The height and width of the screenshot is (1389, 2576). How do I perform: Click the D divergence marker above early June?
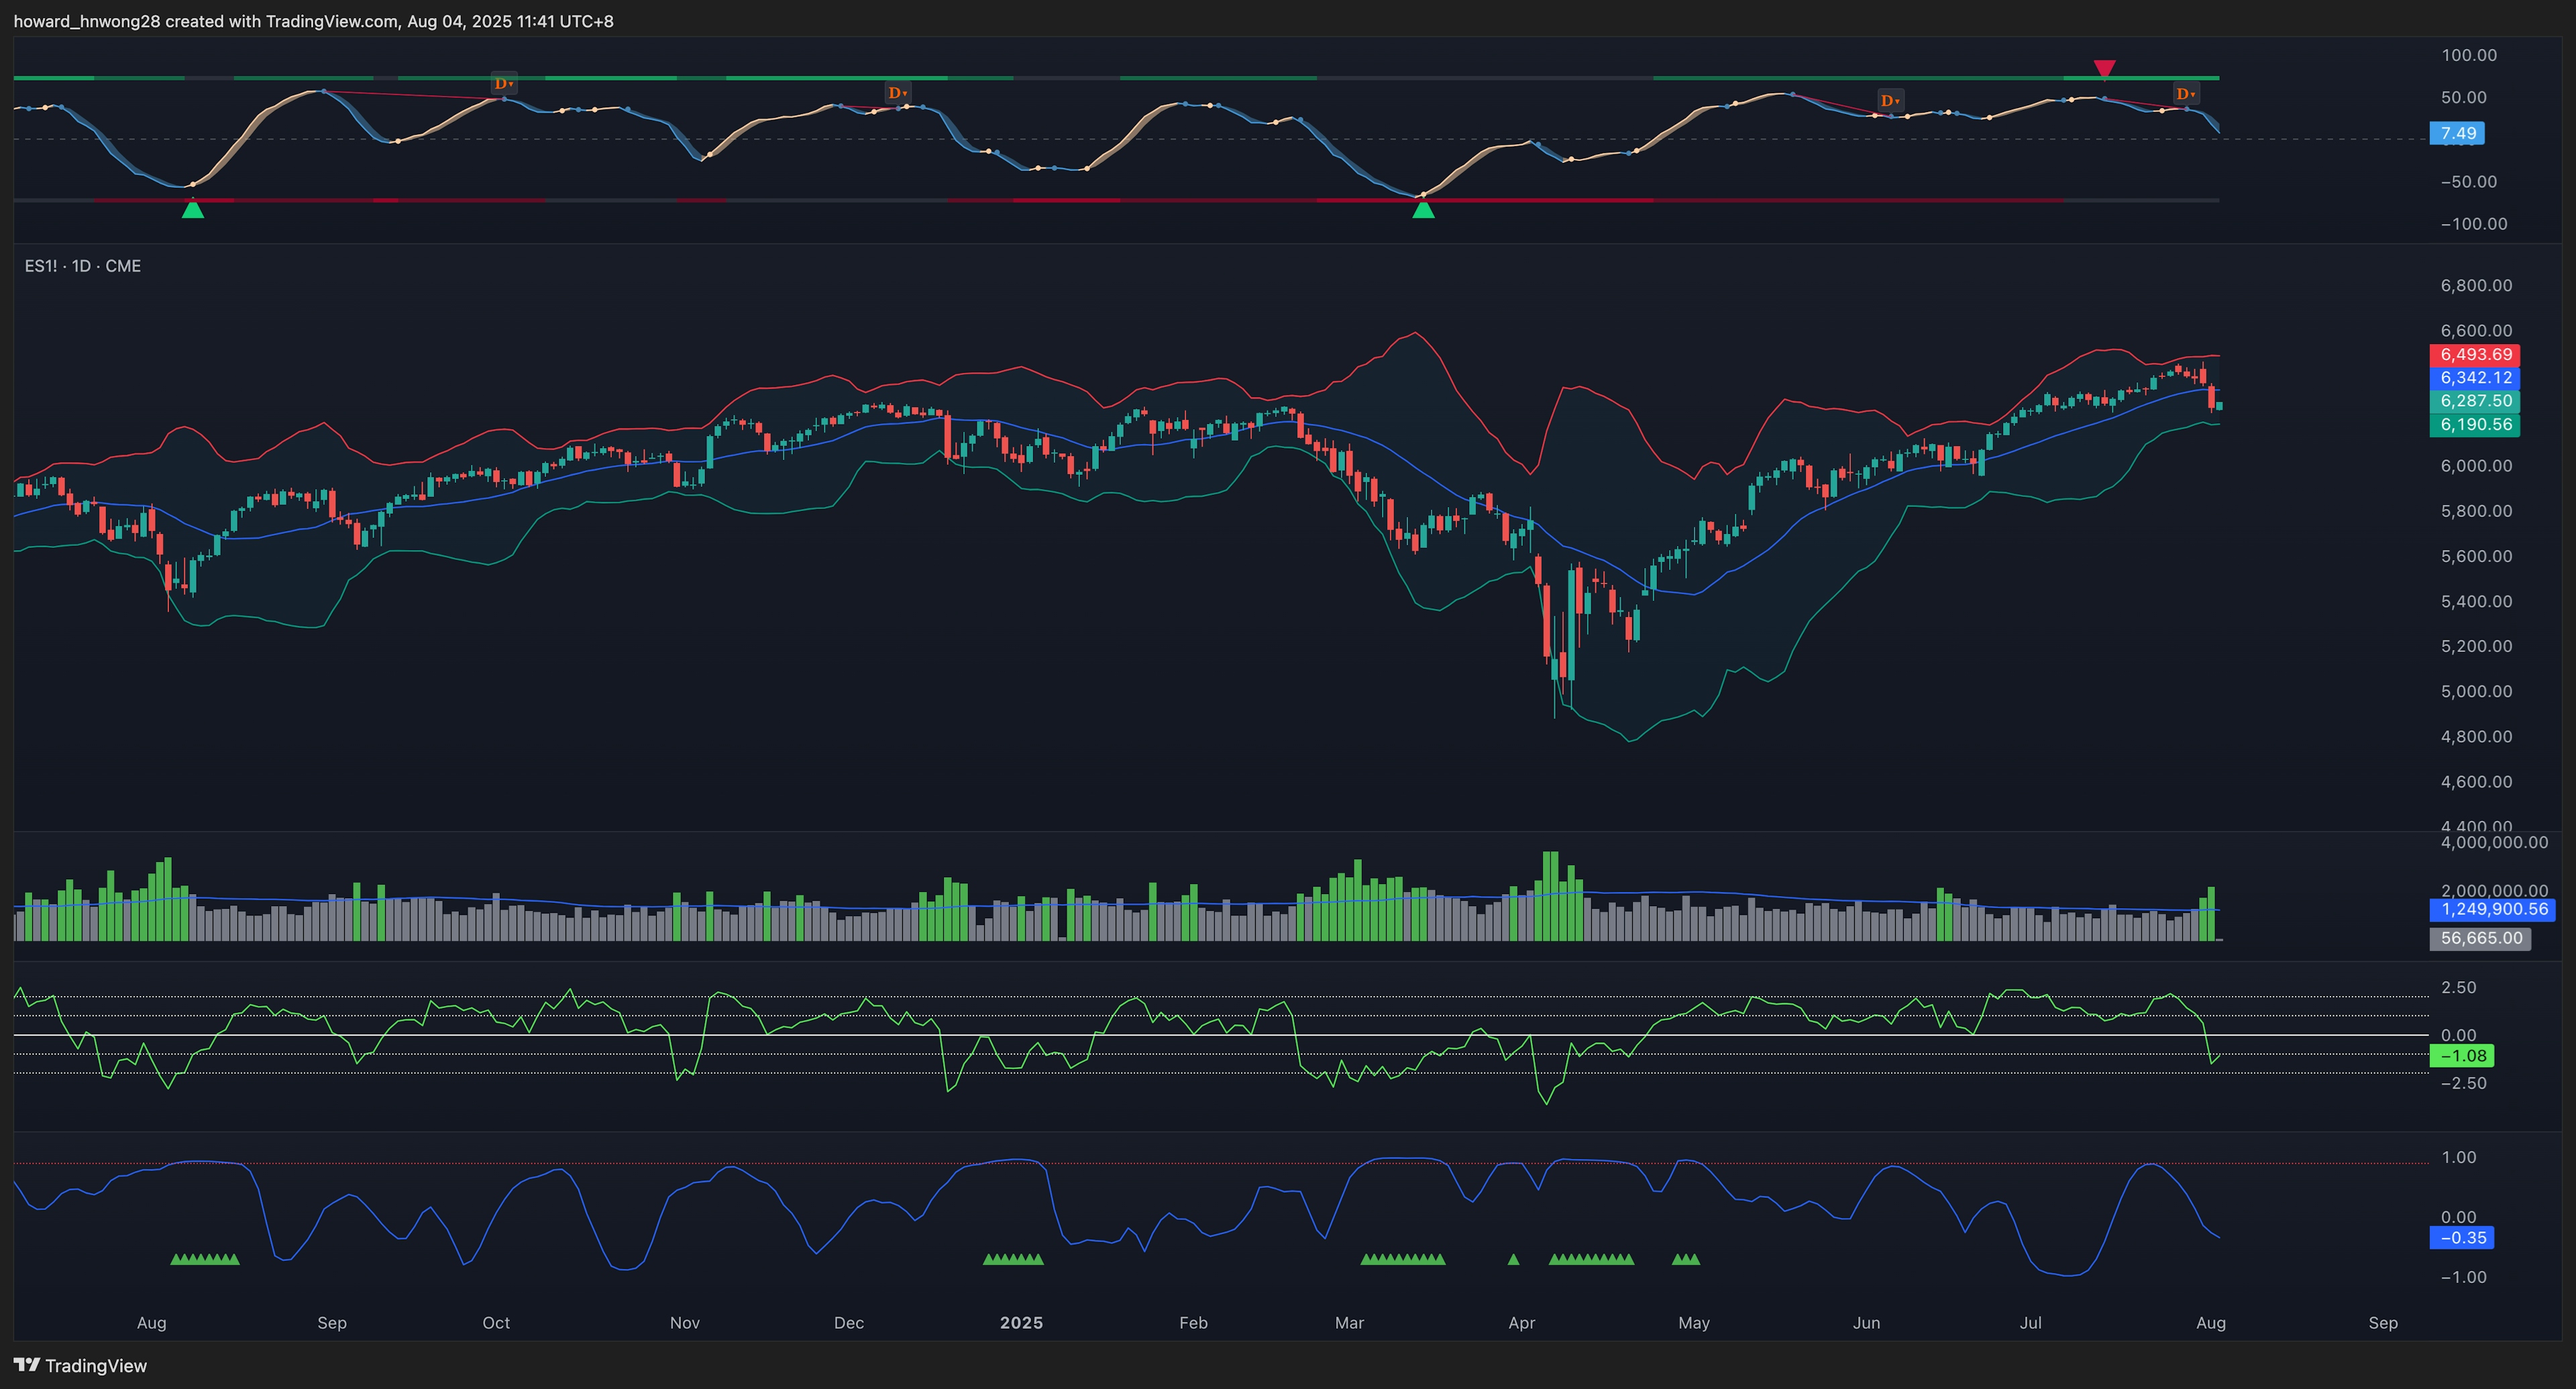(1889, 100)
